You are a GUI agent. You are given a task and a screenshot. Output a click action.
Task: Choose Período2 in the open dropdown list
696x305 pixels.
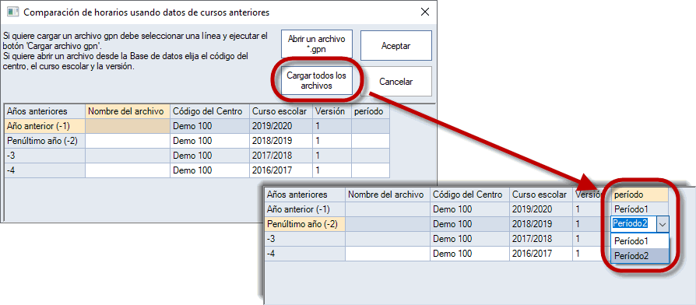[x=640, y=256]
